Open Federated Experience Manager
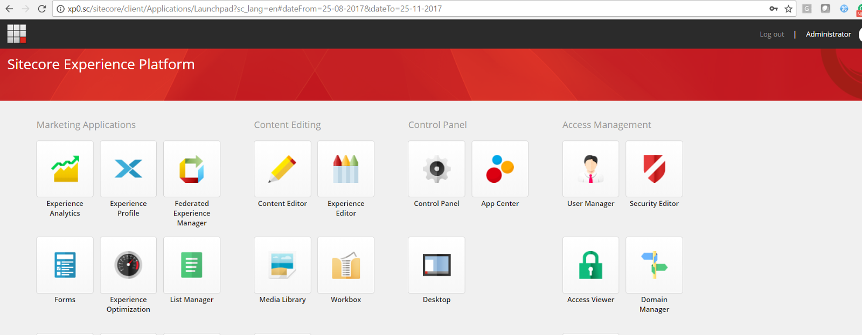The width and height of the screenshot is (862, 335). (x=192, y=169)
